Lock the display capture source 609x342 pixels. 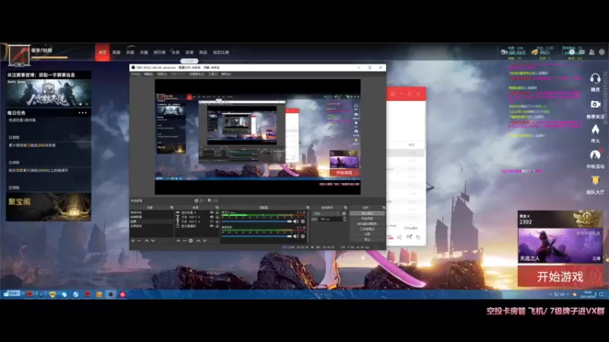[x=217, y=226]
